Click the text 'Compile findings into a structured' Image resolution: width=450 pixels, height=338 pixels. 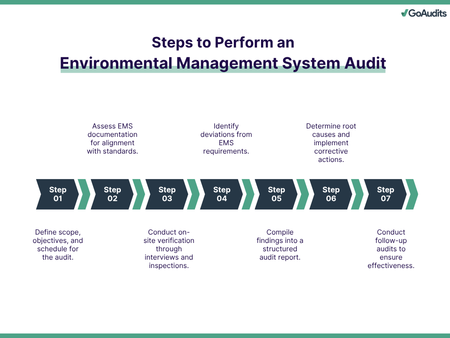click(x=280, y=241)
